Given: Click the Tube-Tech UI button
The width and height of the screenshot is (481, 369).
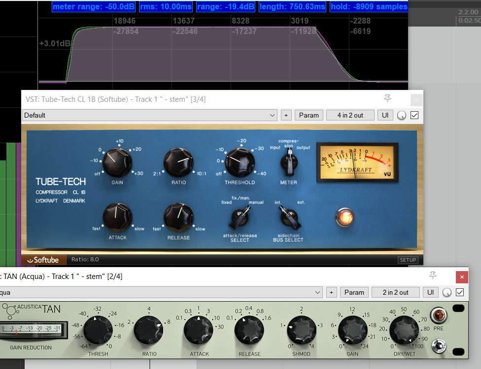Looking at the screenshot, I should point(385,116).
